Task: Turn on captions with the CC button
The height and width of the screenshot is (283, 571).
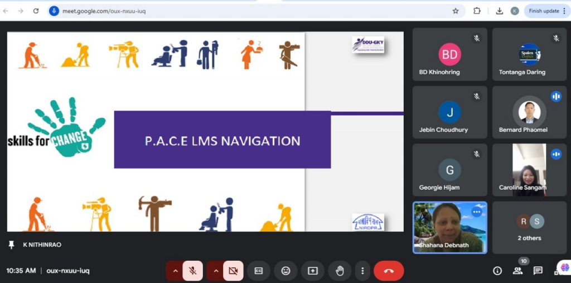Action: [x=259, y=271]
